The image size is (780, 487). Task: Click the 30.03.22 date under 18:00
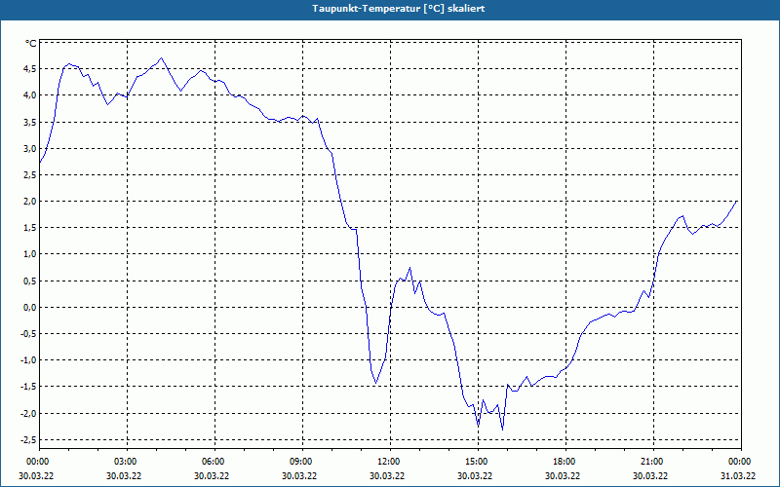pos(563,475)
